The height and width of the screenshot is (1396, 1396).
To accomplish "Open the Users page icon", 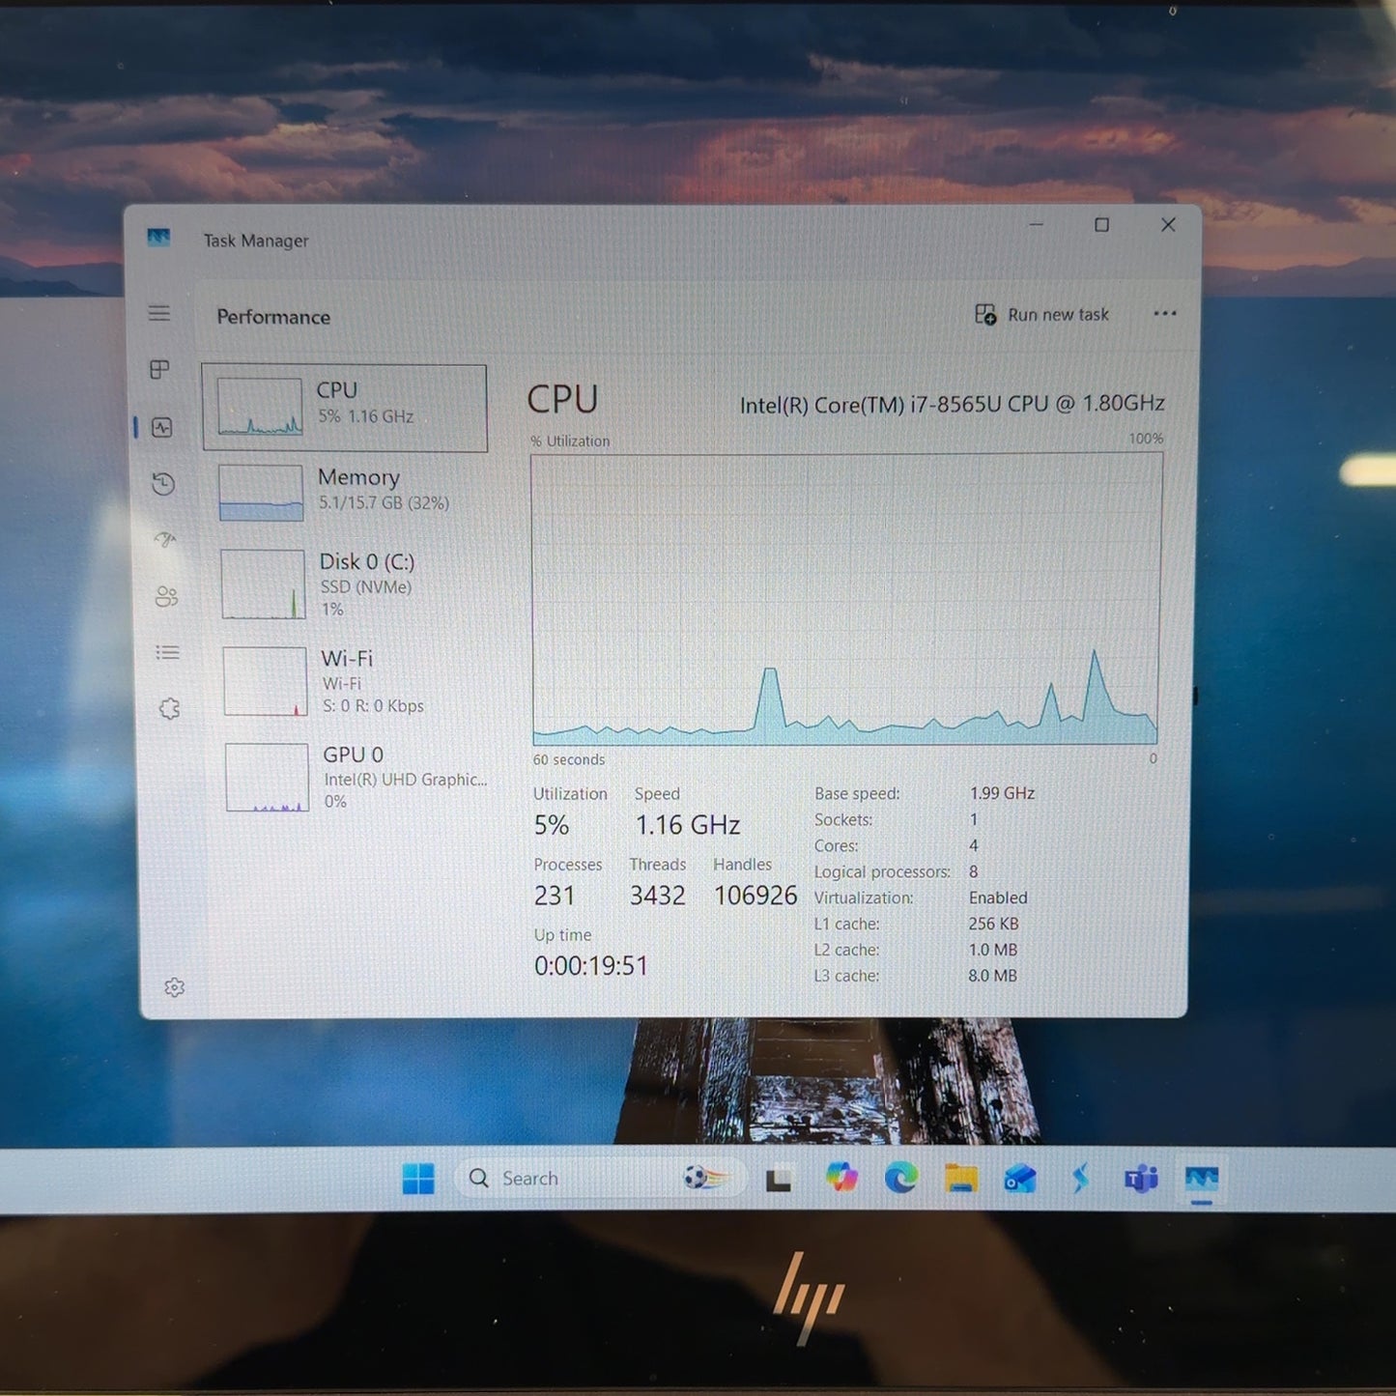I will (x=166, y=596).
